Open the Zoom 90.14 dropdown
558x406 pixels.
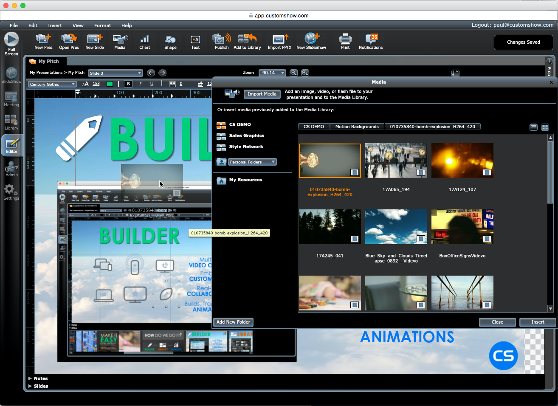pyautogui.click(x=272, y=73)
